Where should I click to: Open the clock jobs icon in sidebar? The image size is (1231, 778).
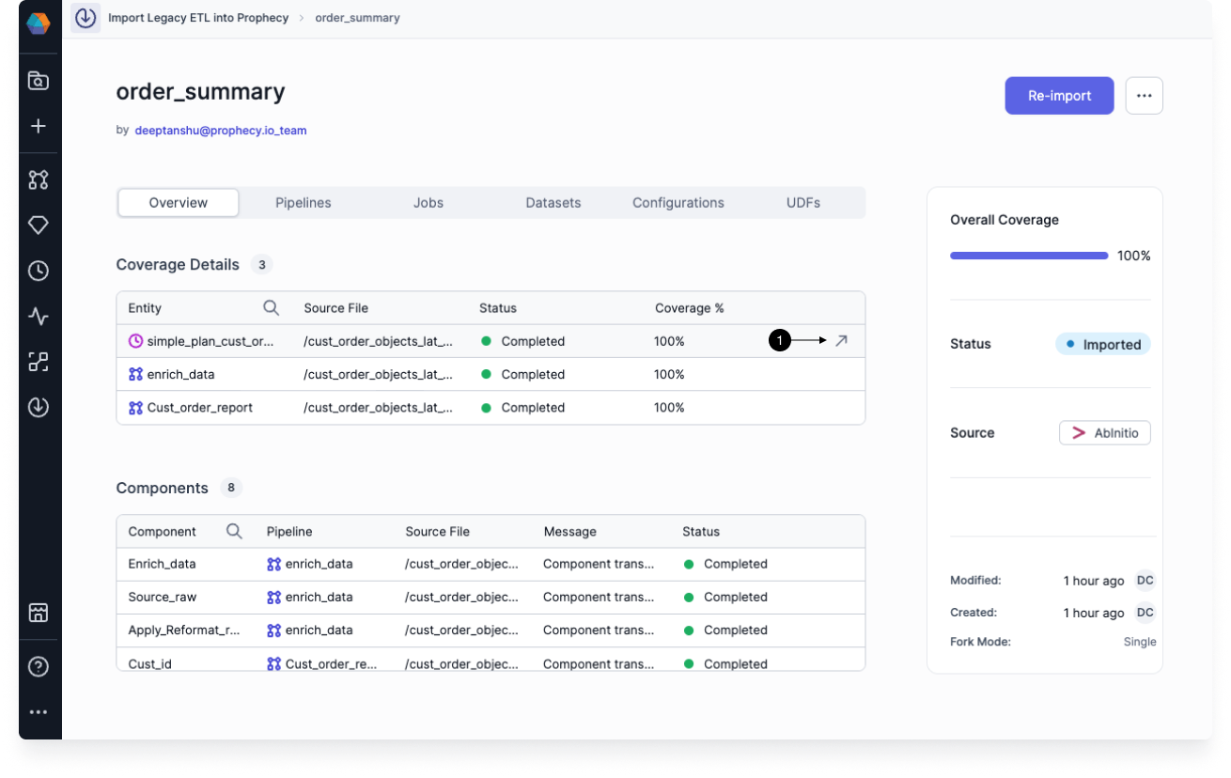(x=38, y=272)
